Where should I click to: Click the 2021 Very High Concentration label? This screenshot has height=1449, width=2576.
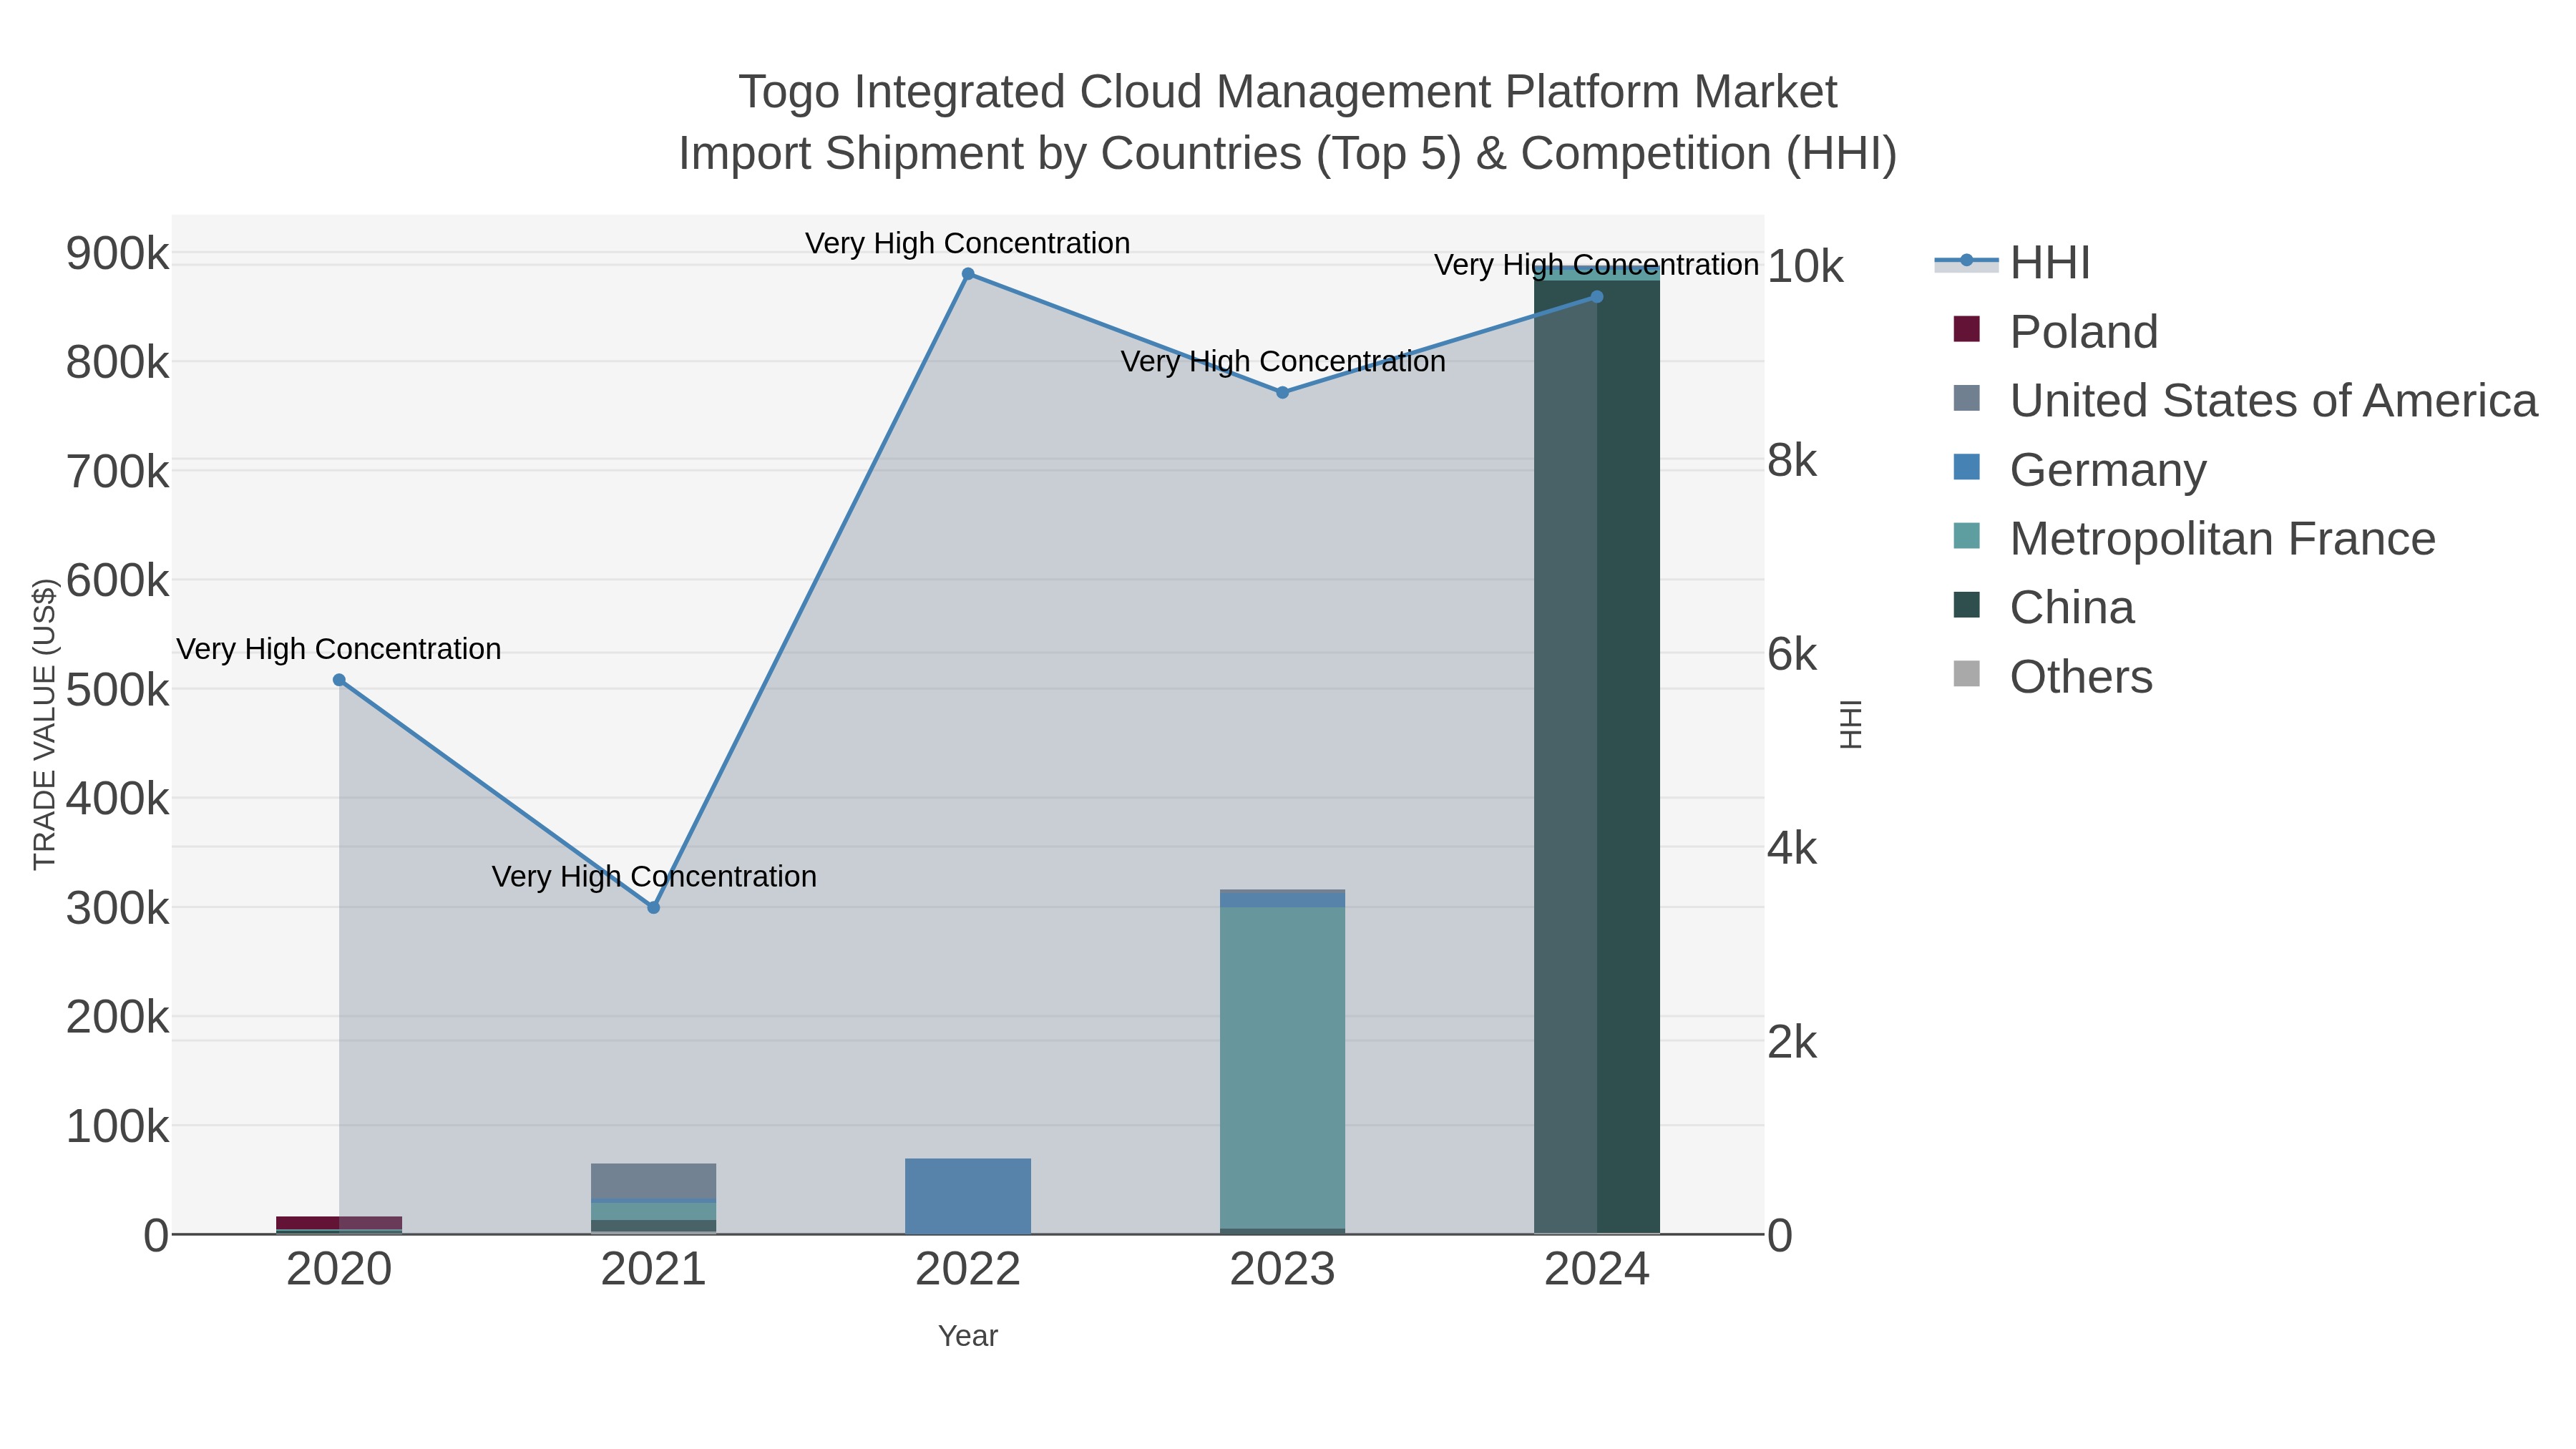[x=654, y=876]
